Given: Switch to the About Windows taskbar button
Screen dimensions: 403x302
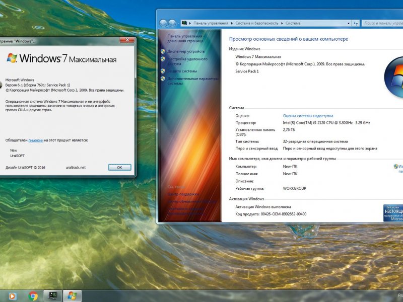Looking at the screenshot, I should coord(72,296).
